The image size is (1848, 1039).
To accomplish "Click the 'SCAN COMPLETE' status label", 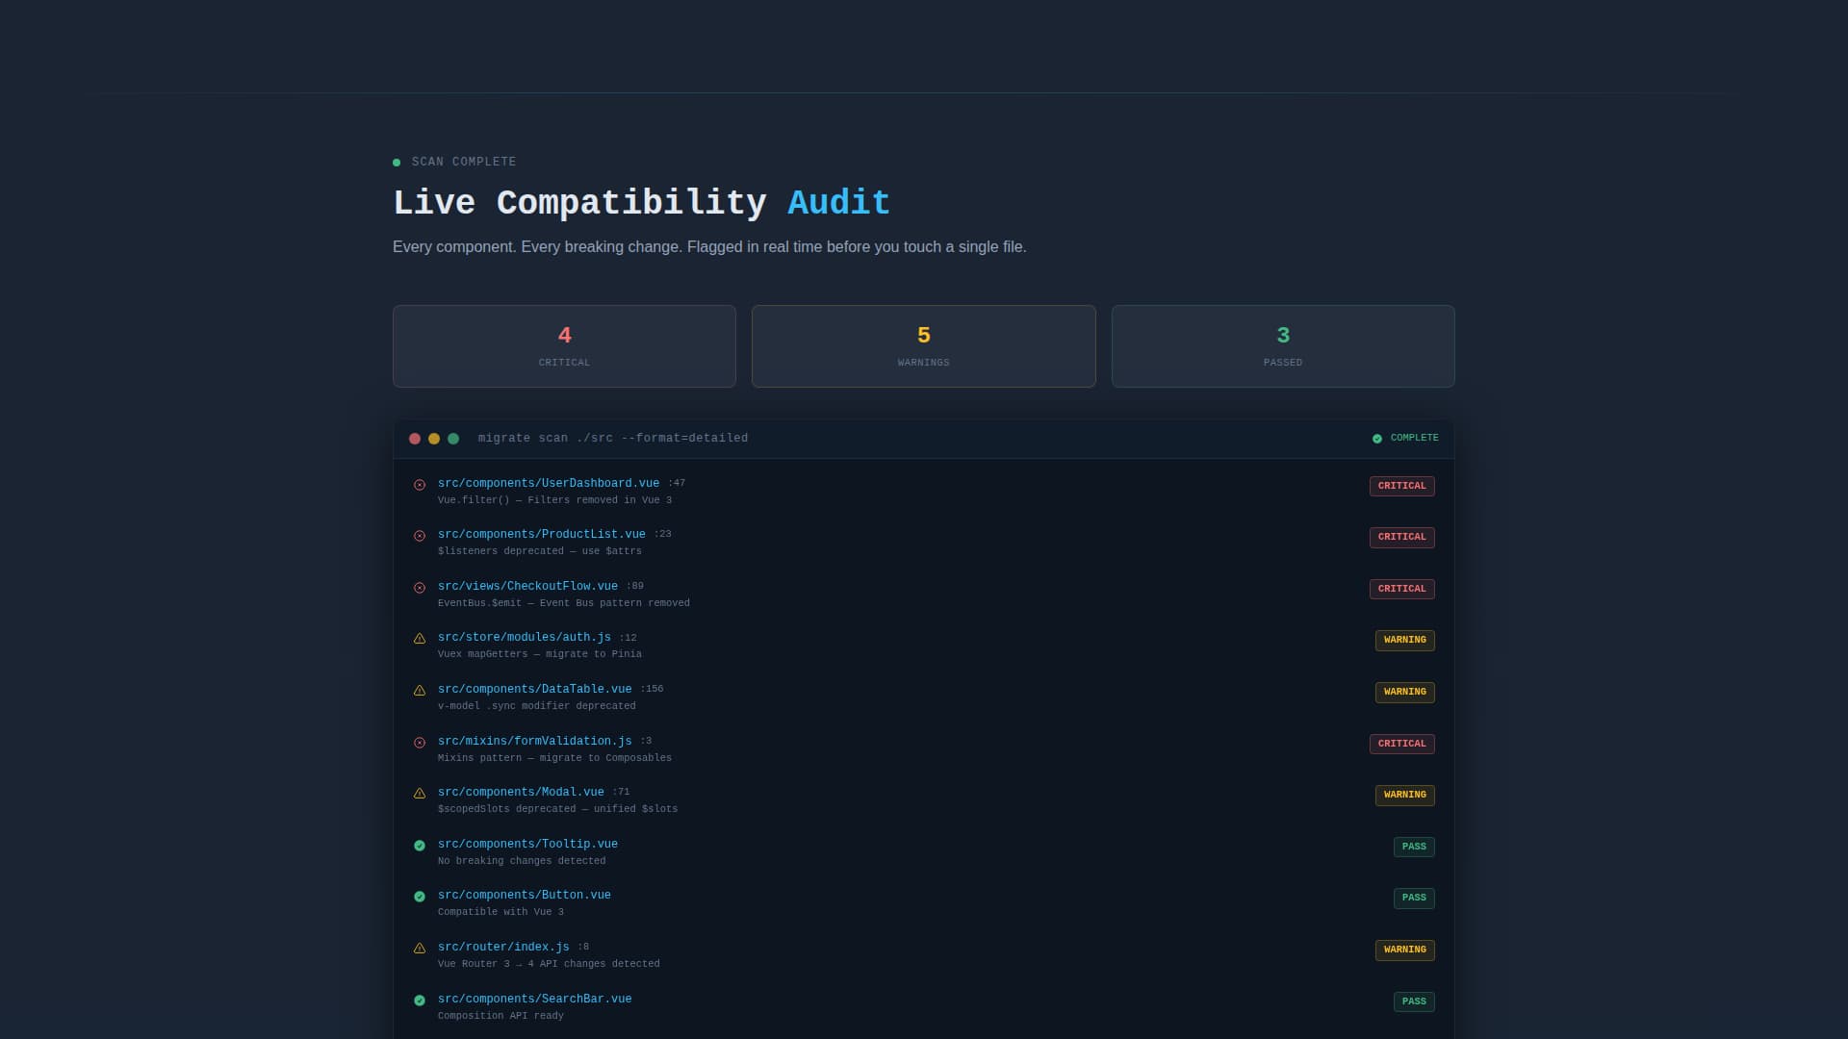I will (464, 162).
